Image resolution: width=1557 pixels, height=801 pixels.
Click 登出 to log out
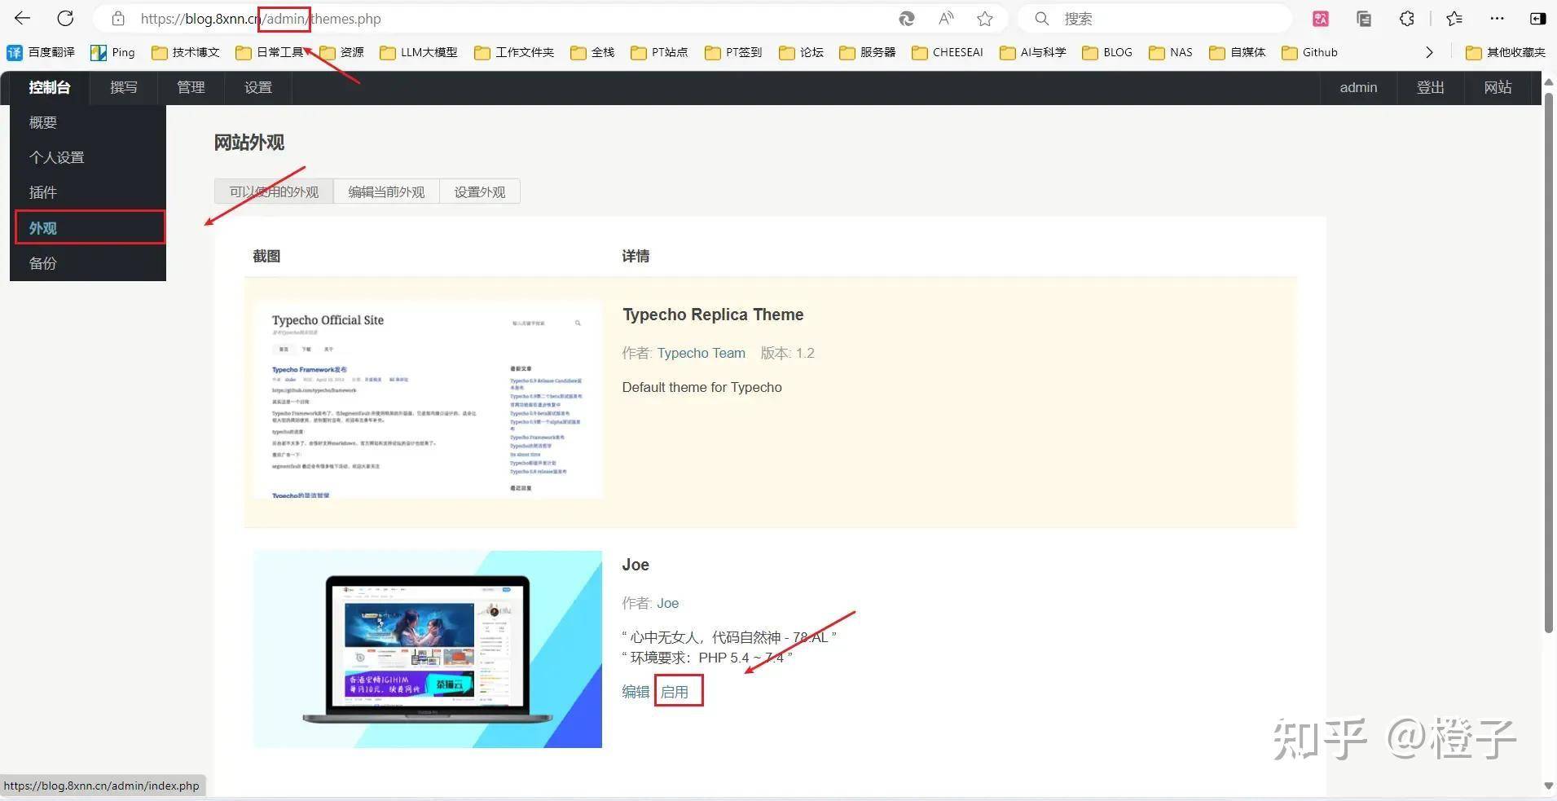tap(1431, 87)
